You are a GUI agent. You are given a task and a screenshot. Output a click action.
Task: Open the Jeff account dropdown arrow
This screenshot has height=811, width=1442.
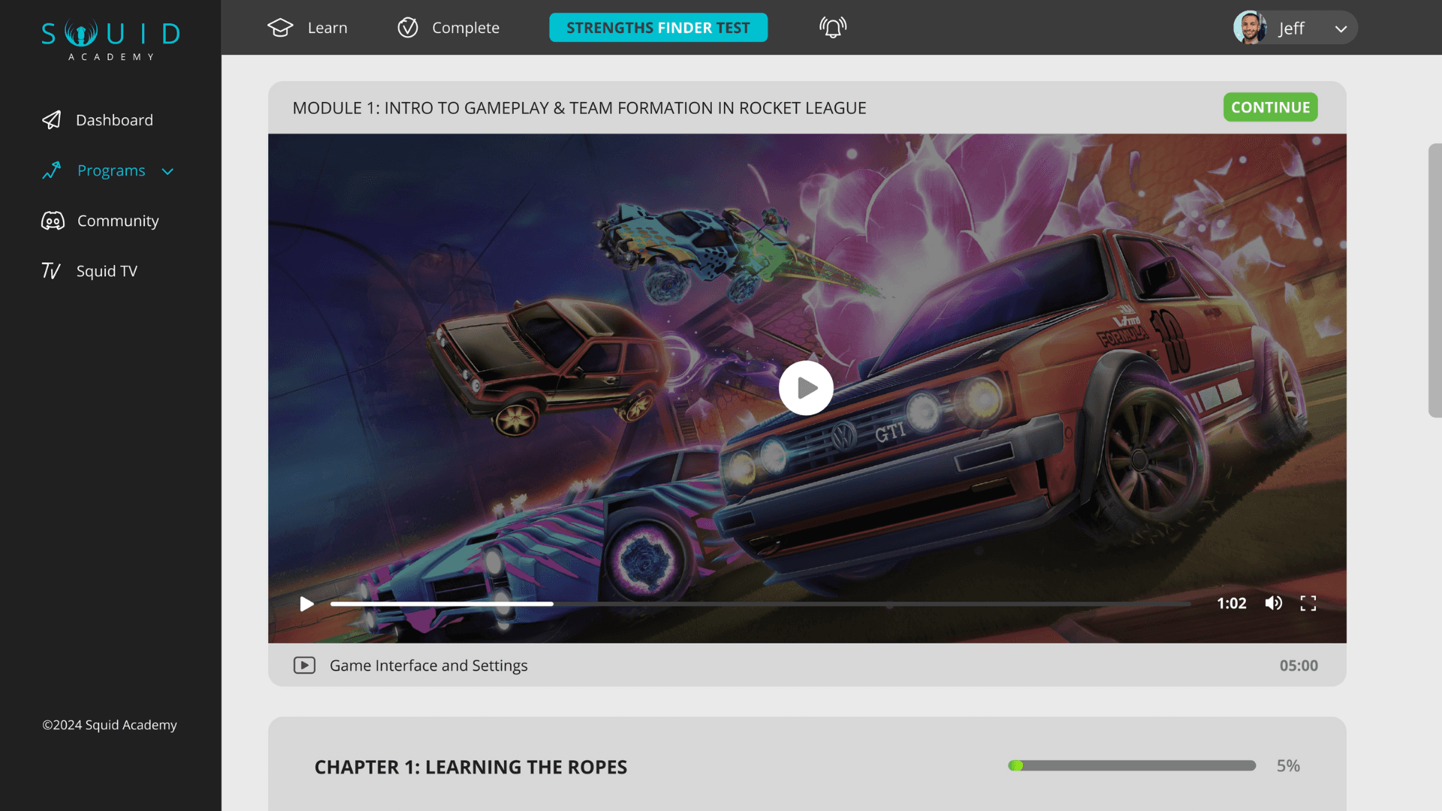1341,29
